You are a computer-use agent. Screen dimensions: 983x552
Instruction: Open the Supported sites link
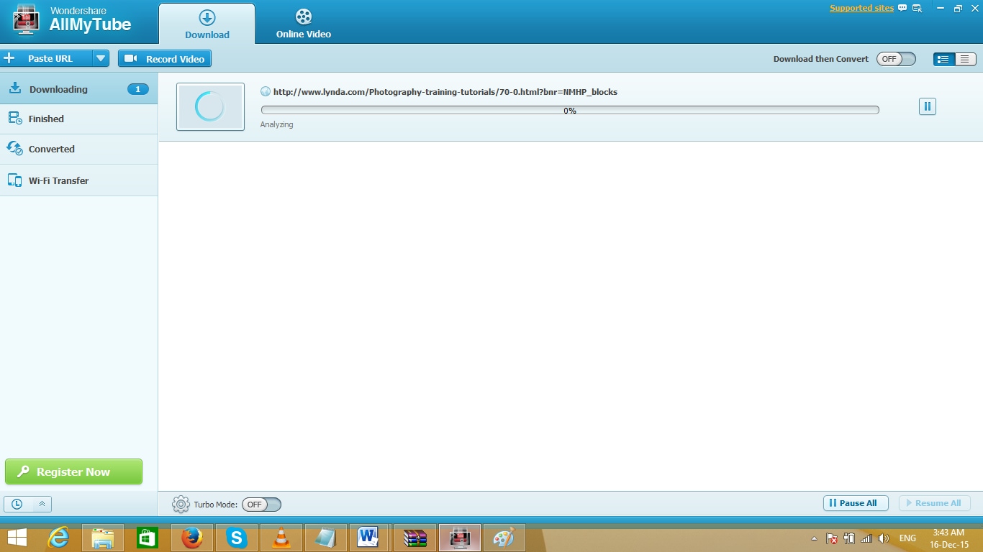(861, 9)
